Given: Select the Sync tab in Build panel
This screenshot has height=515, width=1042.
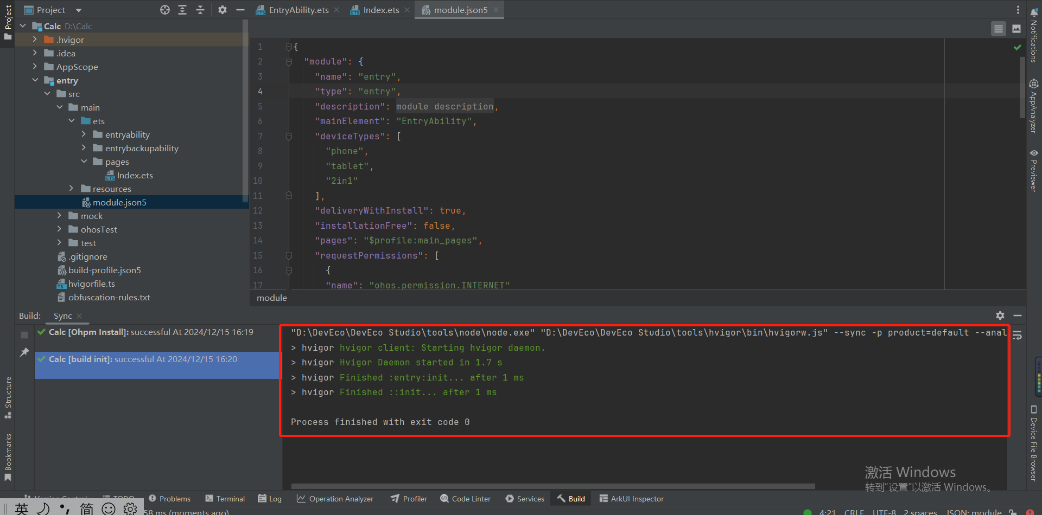Looking at the screenshot, I should 62,316.
